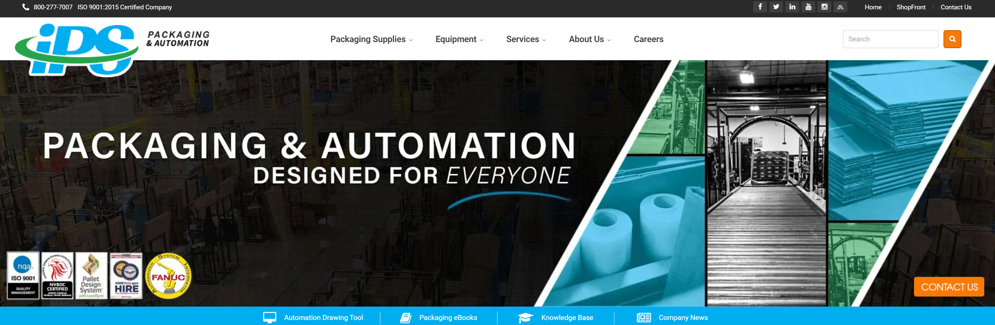Click the HIRE Vets badge

pos(126,276)
